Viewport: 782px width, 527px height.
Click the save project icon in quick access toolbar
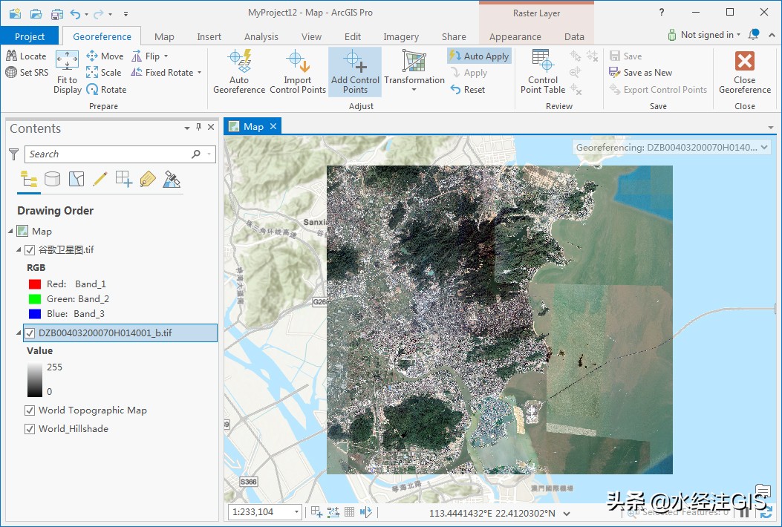(57, 13)
